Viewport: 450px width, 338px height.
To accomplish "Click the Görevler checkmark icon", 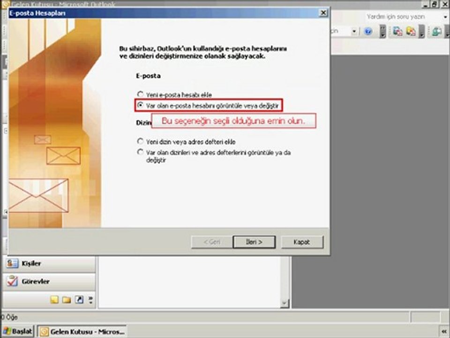I will 12,281.
